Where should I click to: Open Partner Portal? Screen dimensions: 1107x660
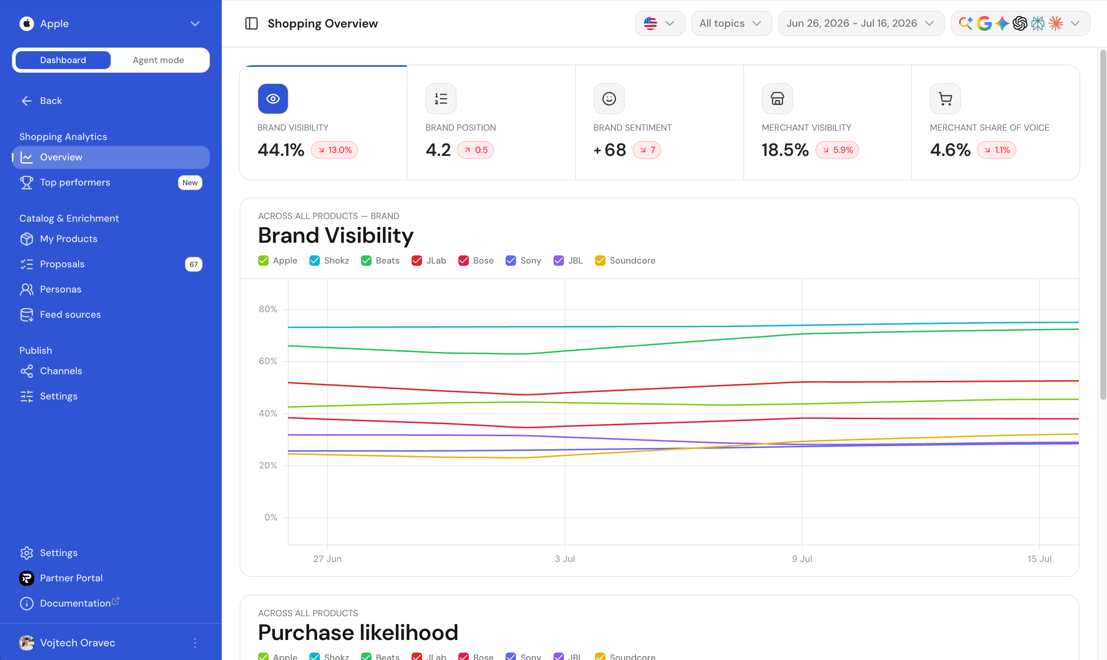[x=111, y=578]
